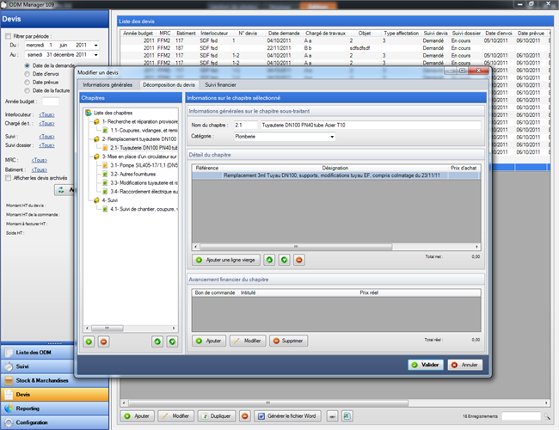Move chapter down with green arrow icon
559x430 pixels.
click(x=172, y=341)
